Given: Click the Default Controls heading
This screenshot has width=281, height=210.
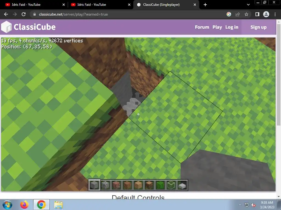Looking at the screenshot, I should coord(138,197).
